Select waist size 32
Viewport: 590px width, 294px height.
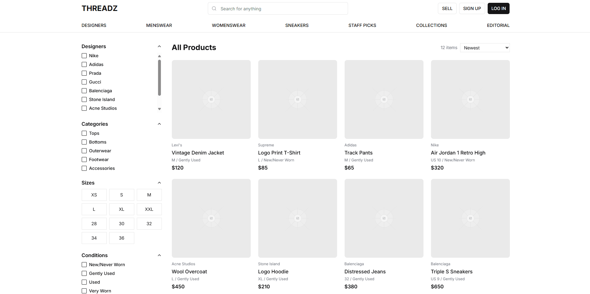pyautogui.click(x=149, y=224)
